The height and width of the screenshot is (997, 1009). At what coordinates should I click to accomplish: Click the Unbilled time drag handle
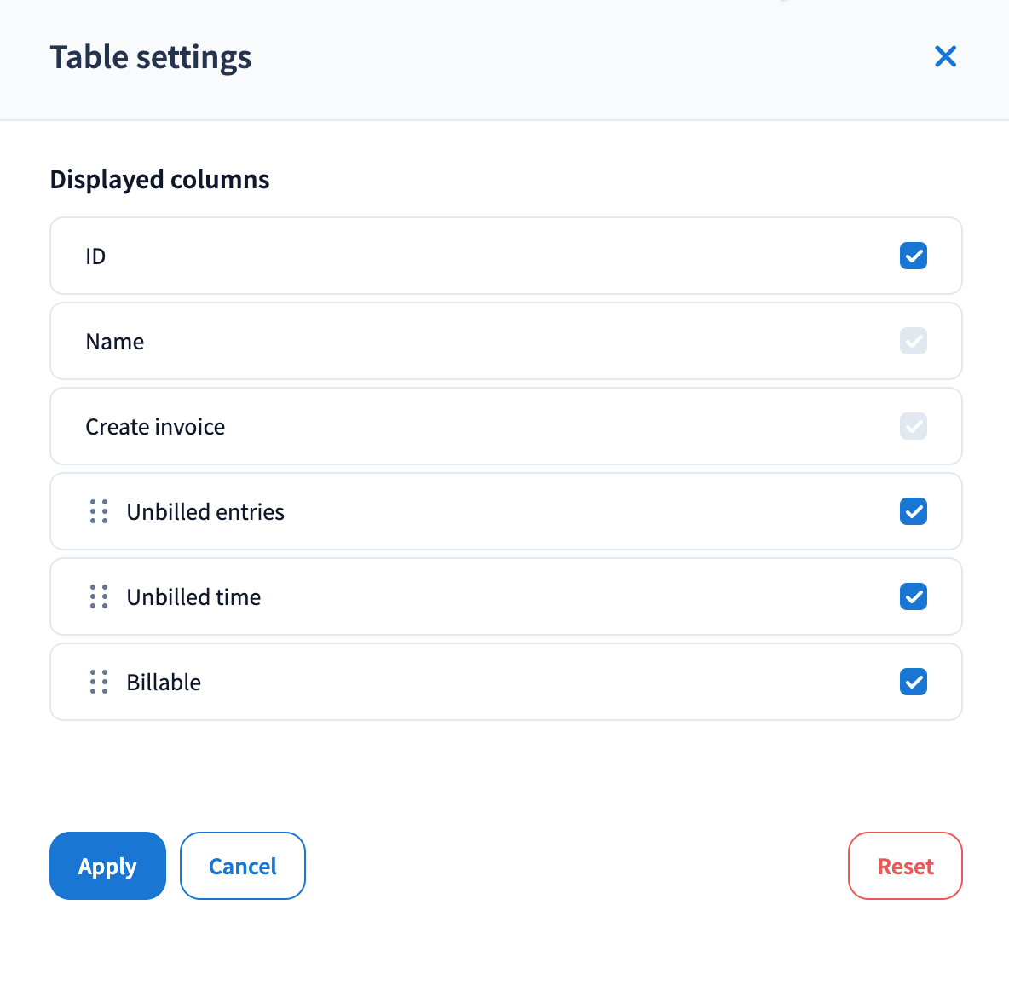point(99,596)
